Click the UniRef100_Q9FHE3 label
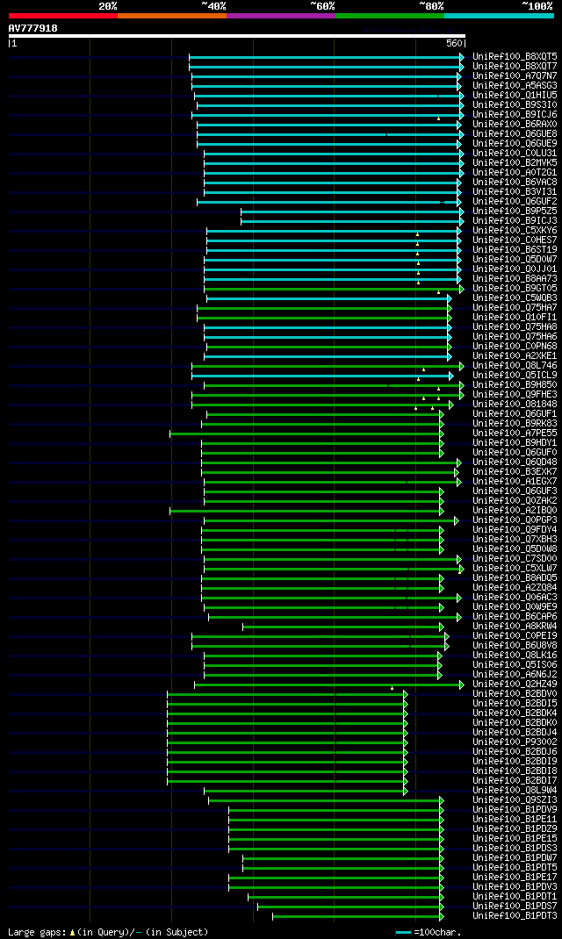 515,395
